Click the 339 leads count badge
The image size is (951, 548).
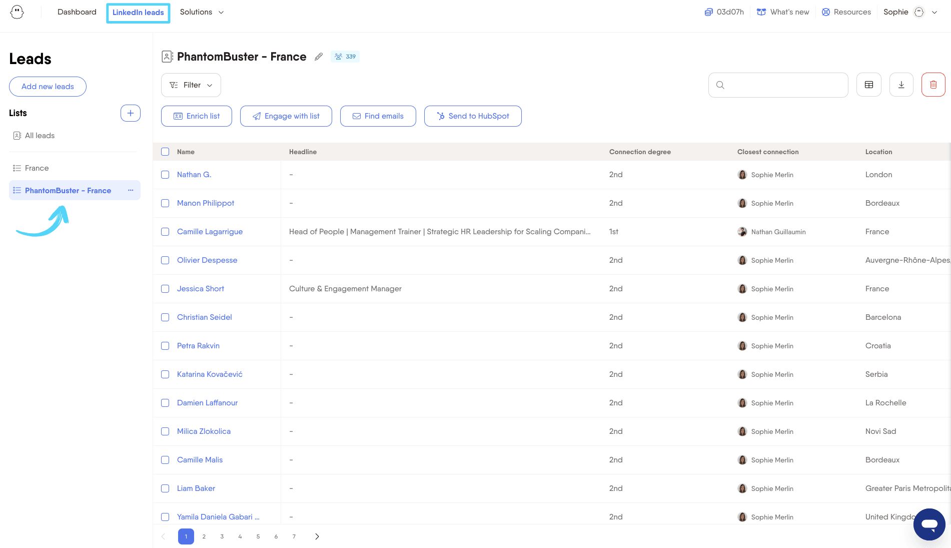345,57
